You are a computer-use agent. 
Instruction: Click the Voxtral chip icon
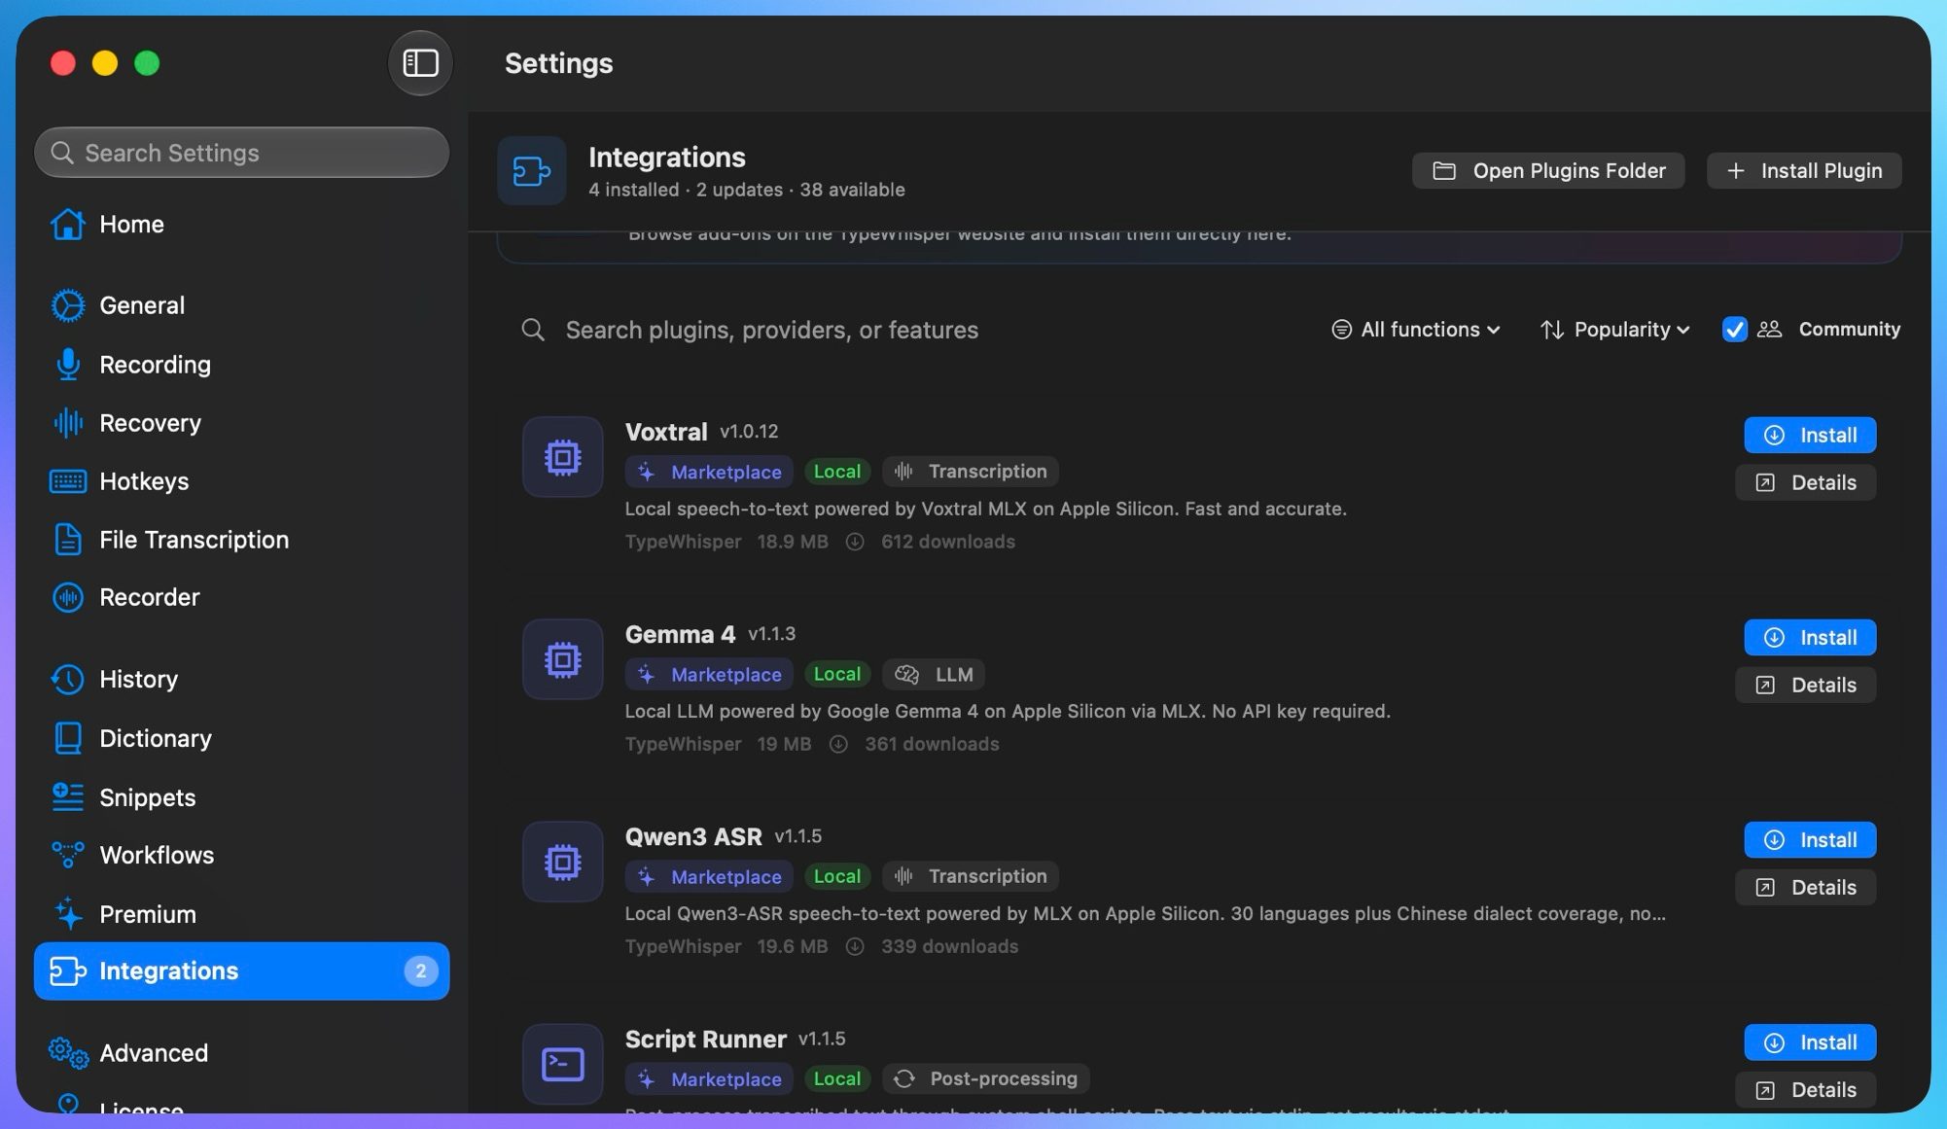pyautogui.click(x=562, y=457)
